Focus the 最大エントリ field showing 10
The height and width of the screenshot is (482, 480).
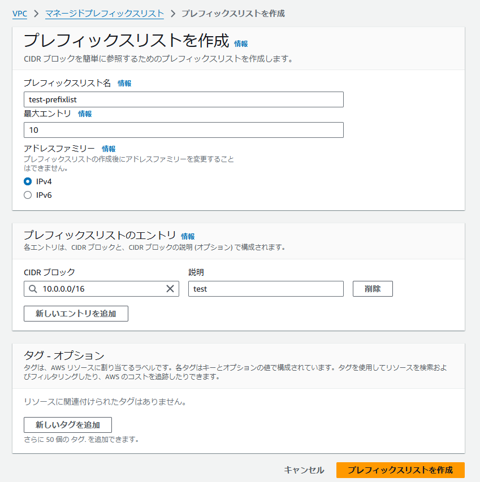click(184, 130)
